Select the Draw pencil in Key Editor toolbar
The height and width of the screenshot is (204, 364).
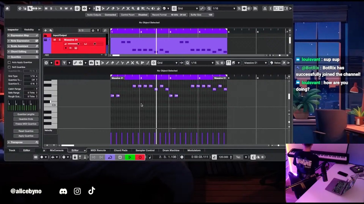pos(107,63)
